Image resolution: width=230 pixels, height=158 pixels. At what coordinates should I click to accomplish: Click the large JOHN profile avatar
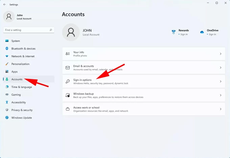point(71,32)
